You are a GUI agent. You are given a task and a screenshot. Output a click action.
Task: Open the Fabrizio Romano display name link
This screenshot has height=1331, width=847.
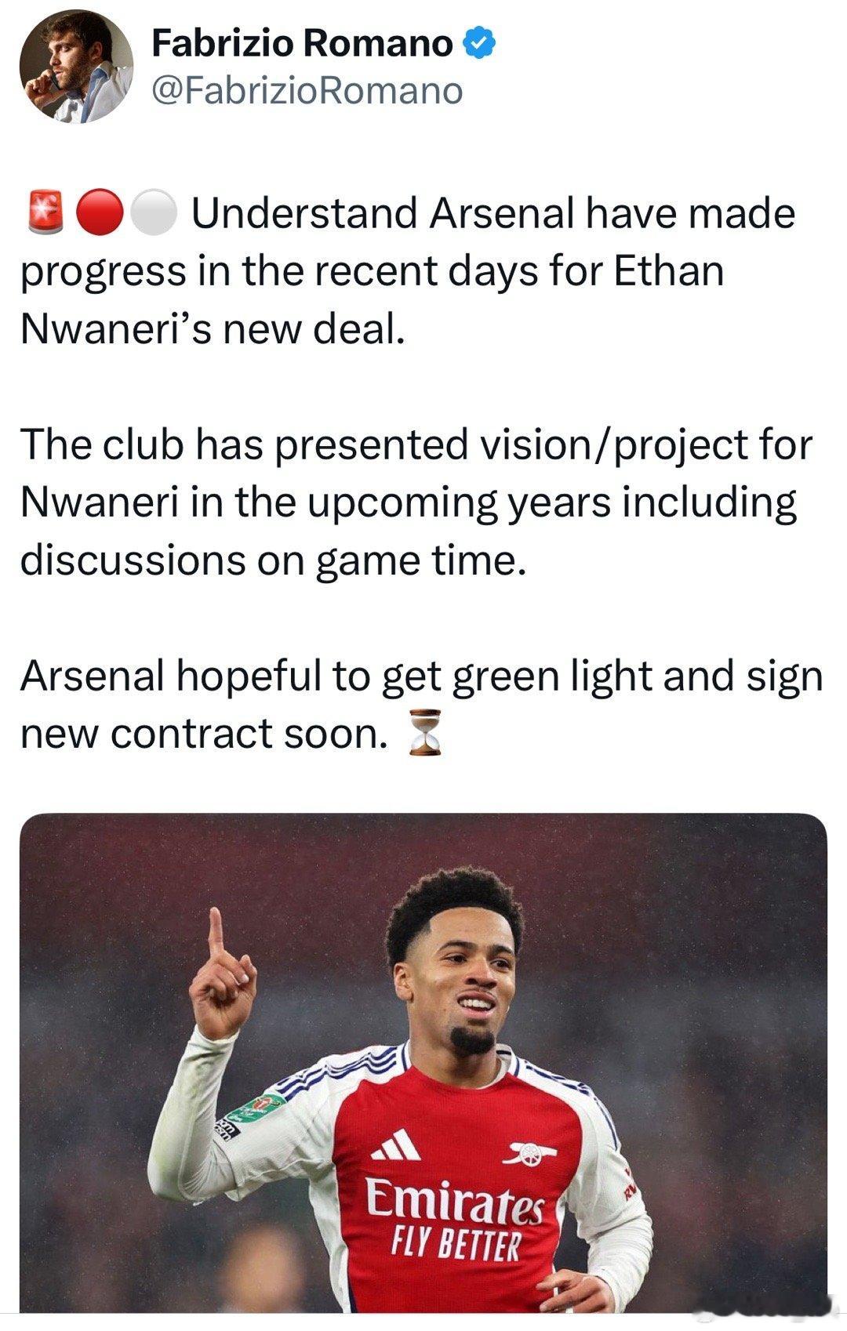pos(302,42)
